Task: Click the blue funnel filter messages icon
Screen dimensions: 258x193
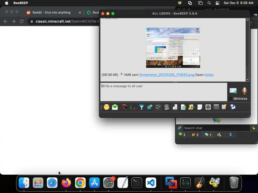Action: tap(141, 107)
